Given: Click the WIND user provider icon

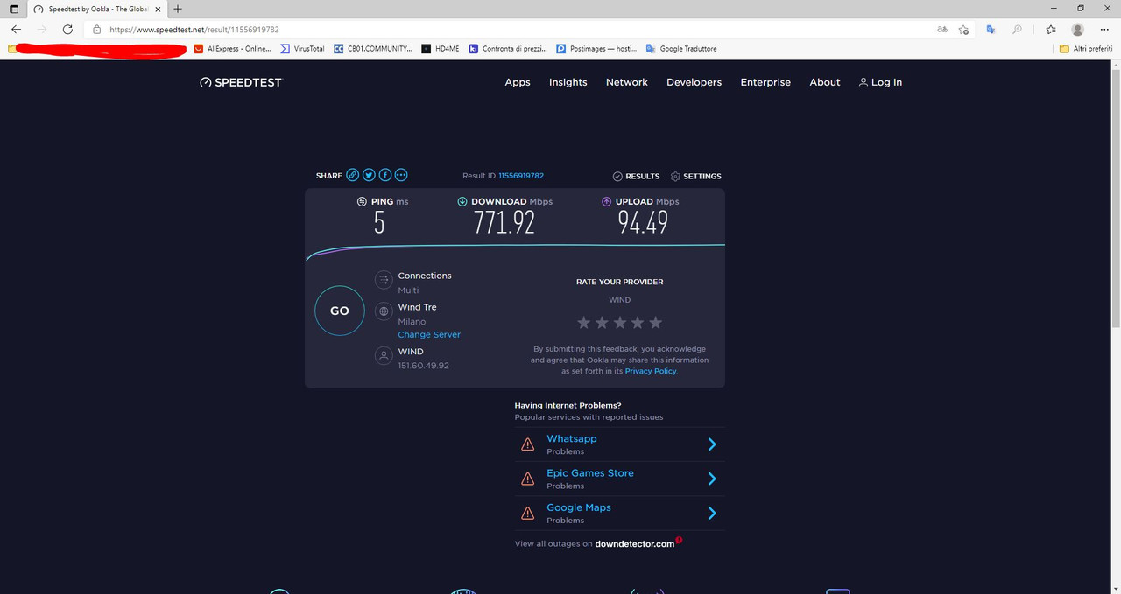Looking at the screenshot, I should pyautogui.click(x=383, y=356).
